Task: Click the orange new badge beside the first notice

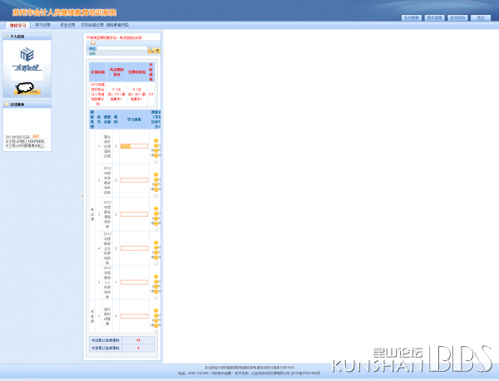Action: pos(36,136)
